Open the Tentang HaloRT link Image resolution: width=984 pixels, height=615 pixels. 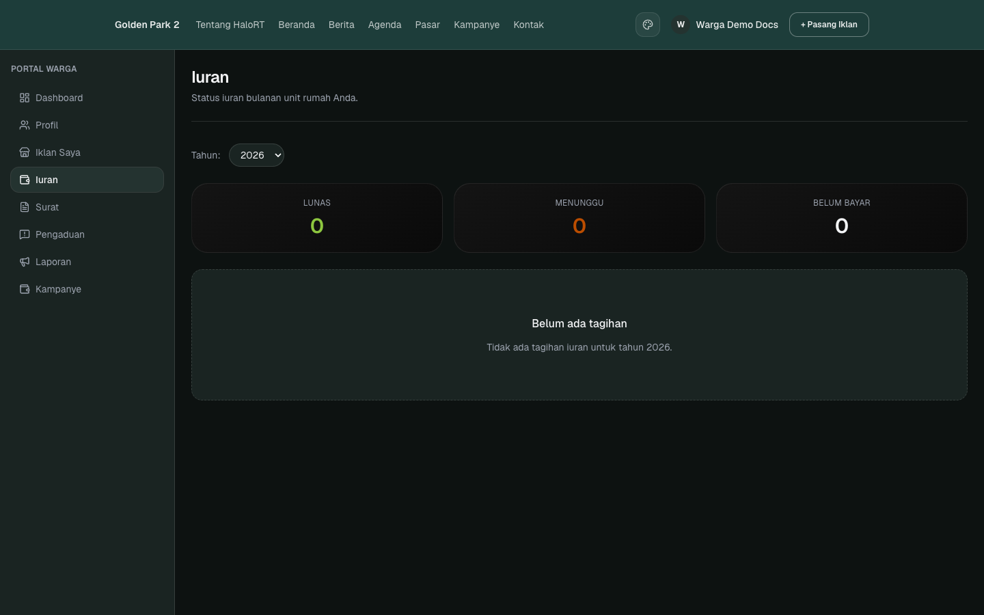point(230,25)
